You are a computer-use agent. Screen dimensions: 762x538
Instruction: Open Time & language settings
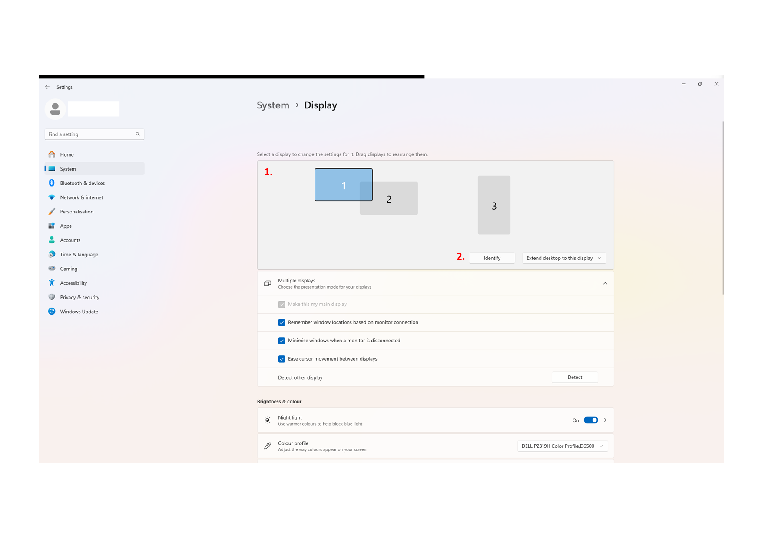point(79,255)
